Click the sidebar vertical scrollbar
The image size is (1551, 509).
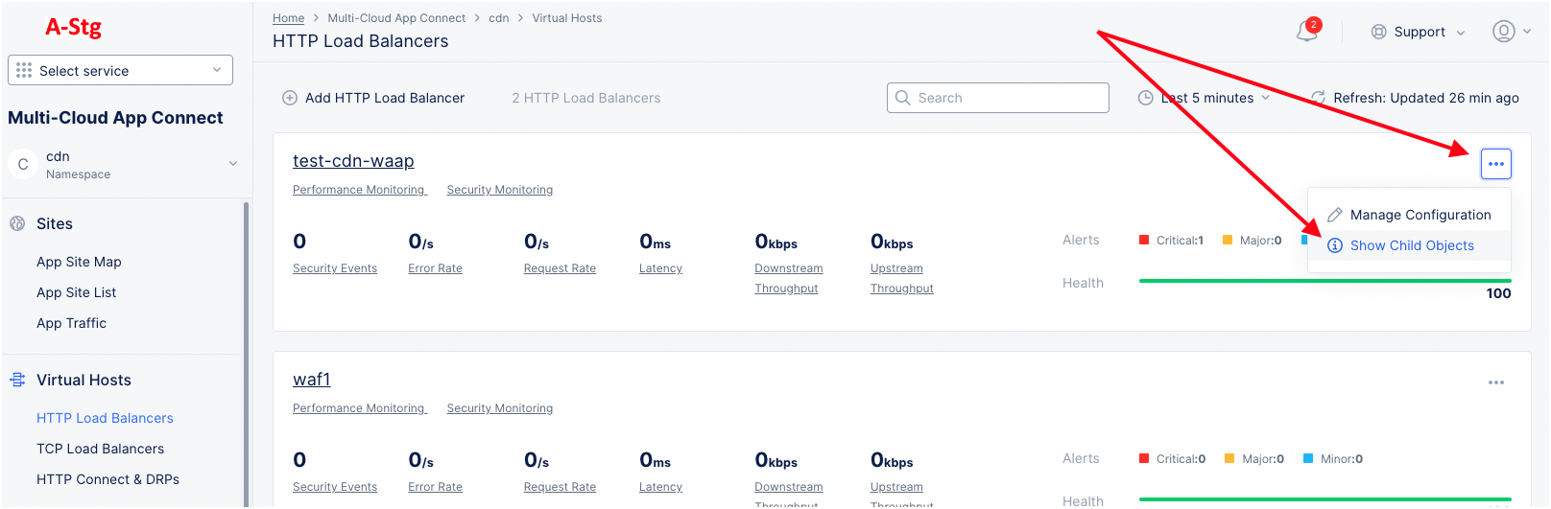pyautogui.click(x=246, y=354)
